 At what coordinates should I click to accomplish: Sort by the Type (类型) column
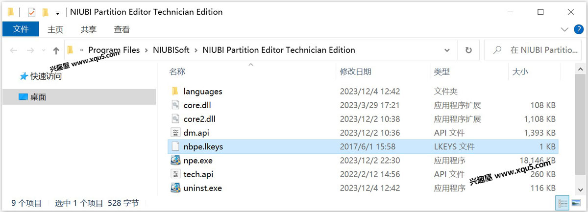point(442,72)
